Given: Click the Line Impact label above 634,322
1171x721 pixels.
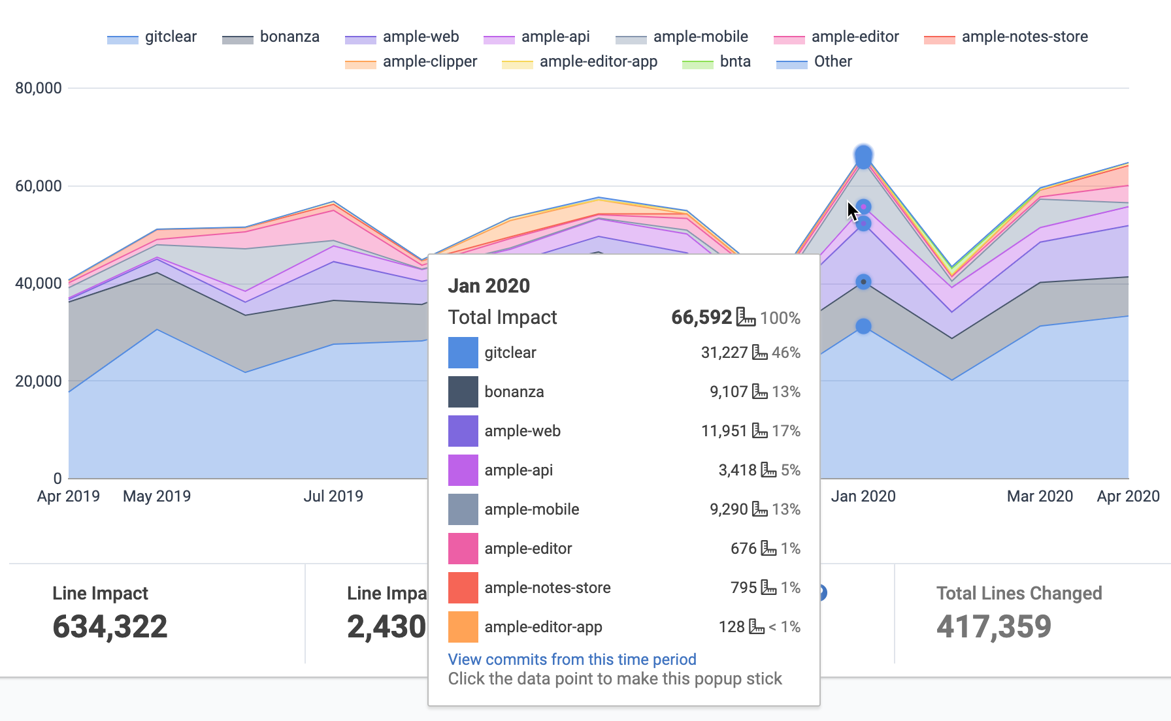Looking at the screenshot, I should (x=100, y=593).
